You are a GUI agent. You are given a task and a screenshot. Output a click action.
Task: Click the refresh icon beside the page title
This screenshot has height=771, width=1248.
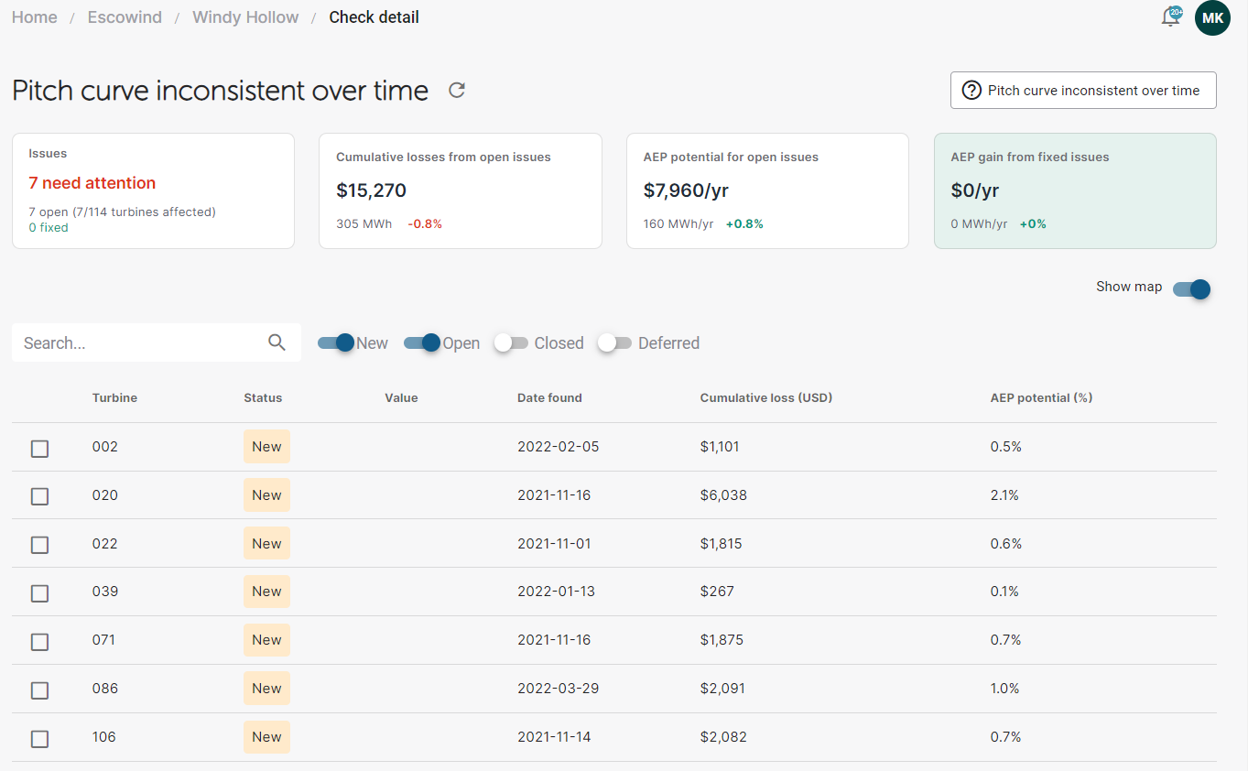coord(457,90)
